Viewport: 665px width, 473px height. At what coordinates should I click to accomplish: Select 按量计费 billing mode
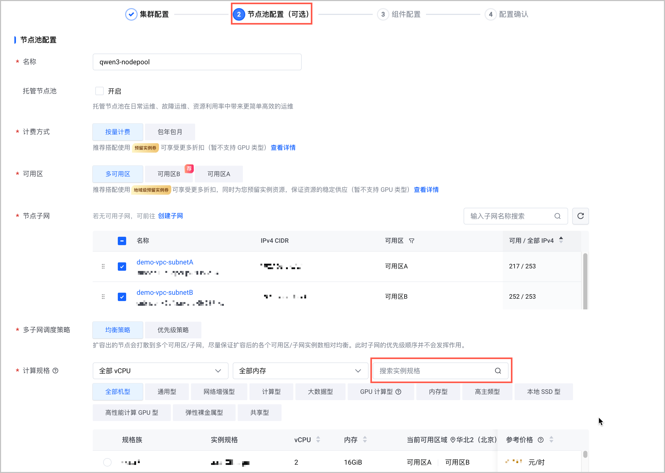(x=118, y=132)
